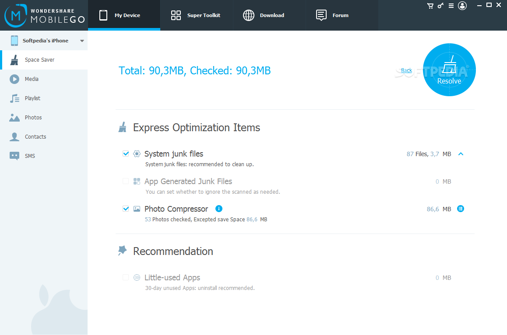Image resolution: width=507 pixels, height=335 pixels.
Task: Click the Photo Compressor info icon
Action: click(x=219, y=209)
